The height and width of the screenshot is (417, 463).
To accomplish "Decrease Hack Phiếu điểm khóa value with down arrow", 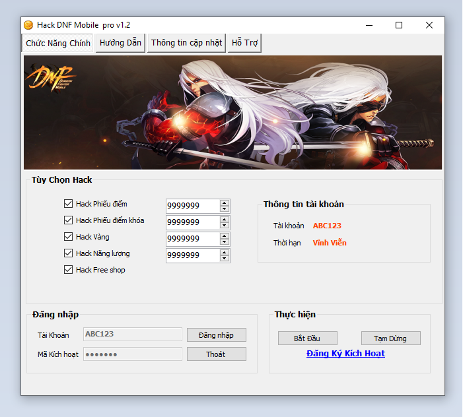I will (225, 226).
